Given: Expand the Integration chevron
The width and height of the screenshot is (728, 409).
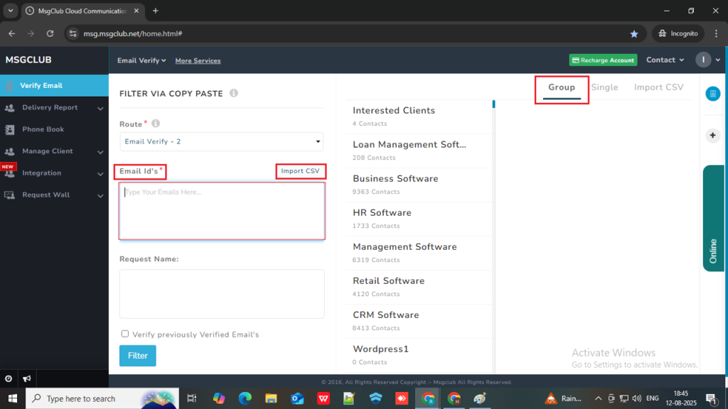Looking at the screenshot, I should (x=100, y=175).
